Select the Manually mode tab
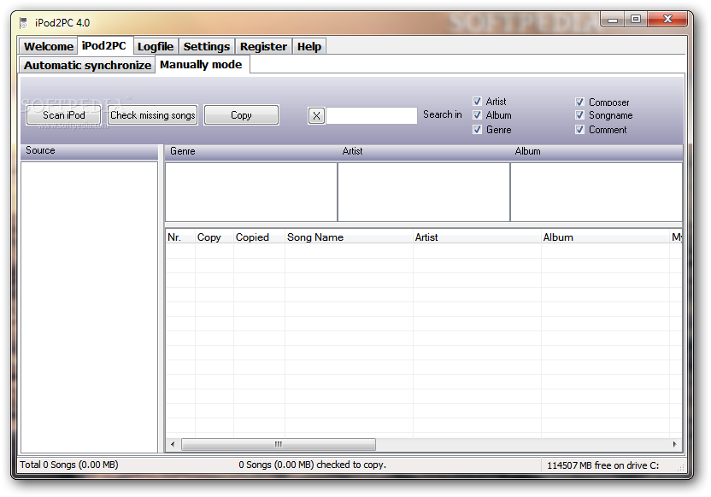 pos(201,64)
